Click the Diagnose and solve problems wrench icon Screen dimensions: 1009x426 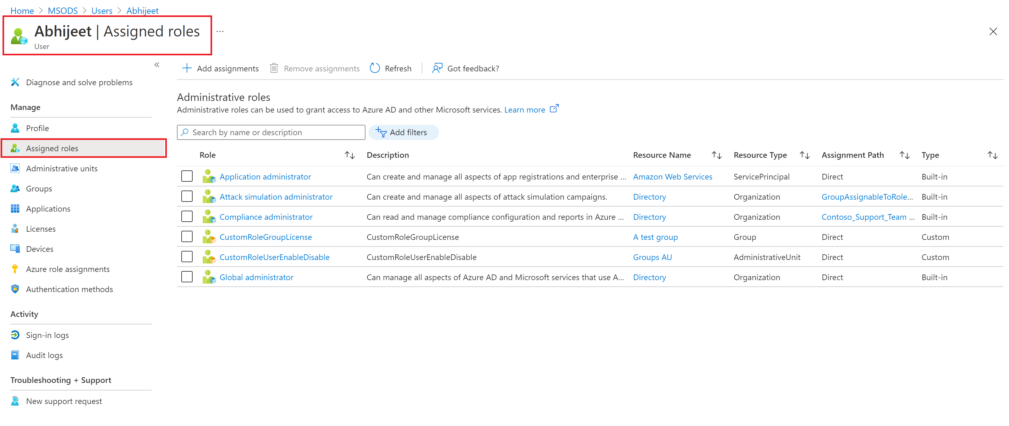(15, 82)
